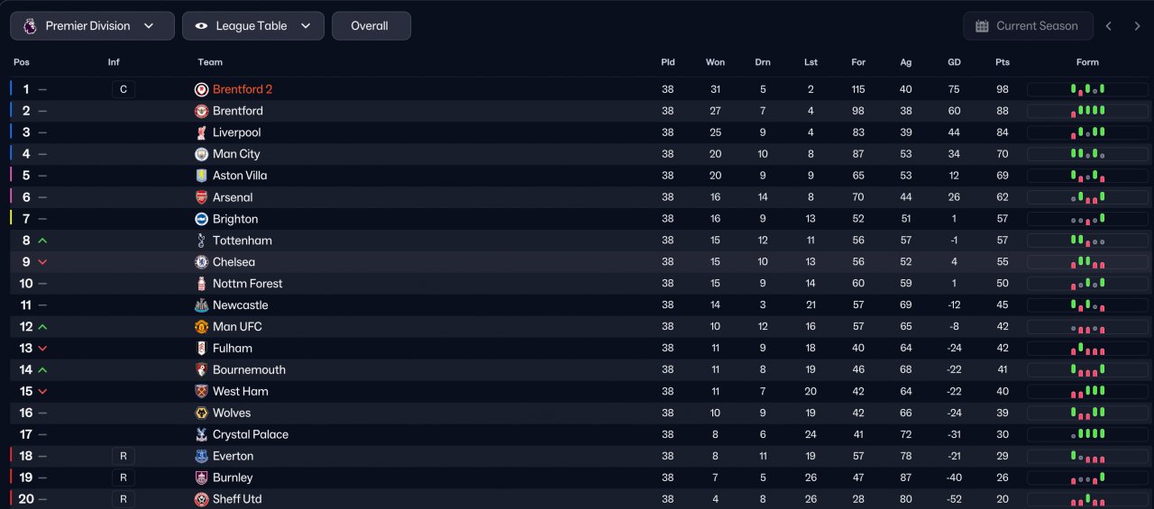Open the Brentford 2 team link
Viewport: 1154px width, 509px height.
[x=243, y=89]
